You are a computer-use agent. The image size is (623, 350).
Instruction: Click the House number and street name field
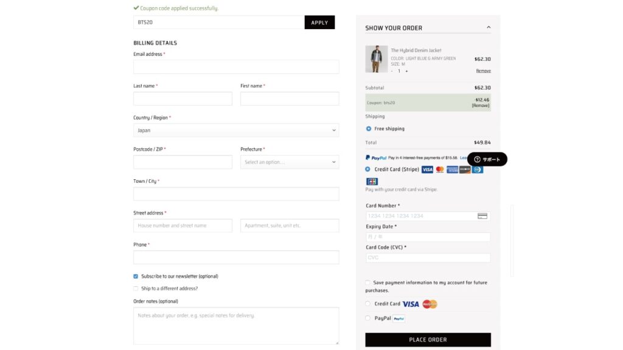183,225
